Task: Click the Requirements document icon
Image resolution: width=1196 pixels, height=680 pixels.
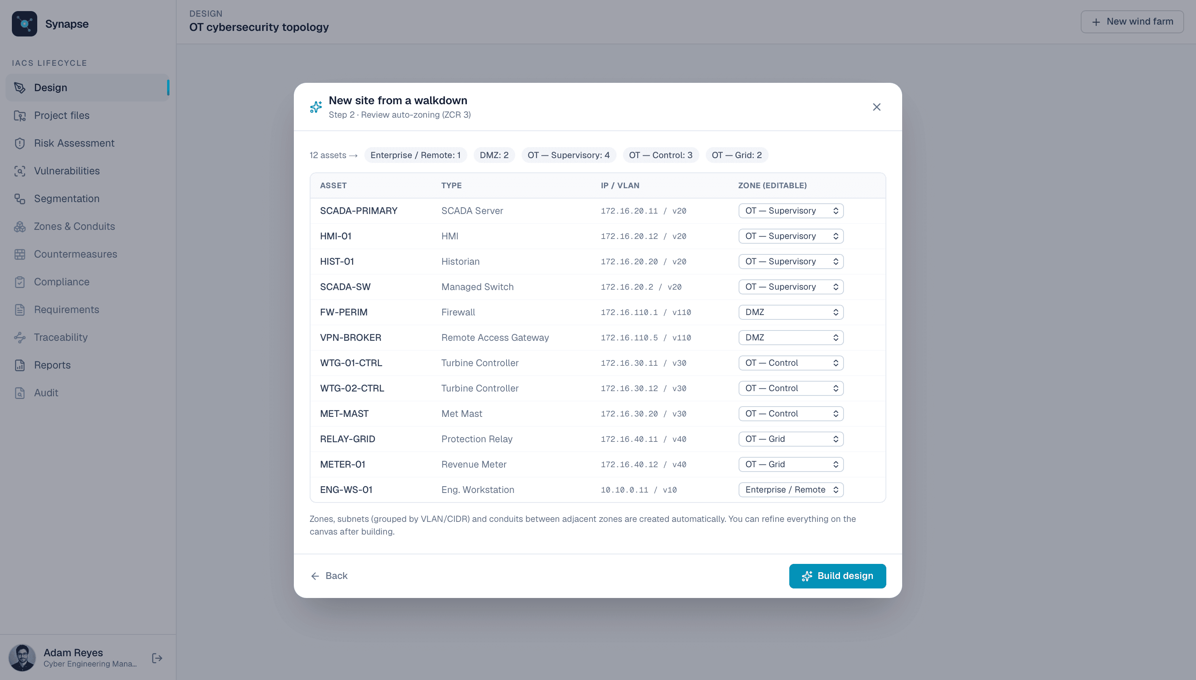Action: [x=19, y=309]
